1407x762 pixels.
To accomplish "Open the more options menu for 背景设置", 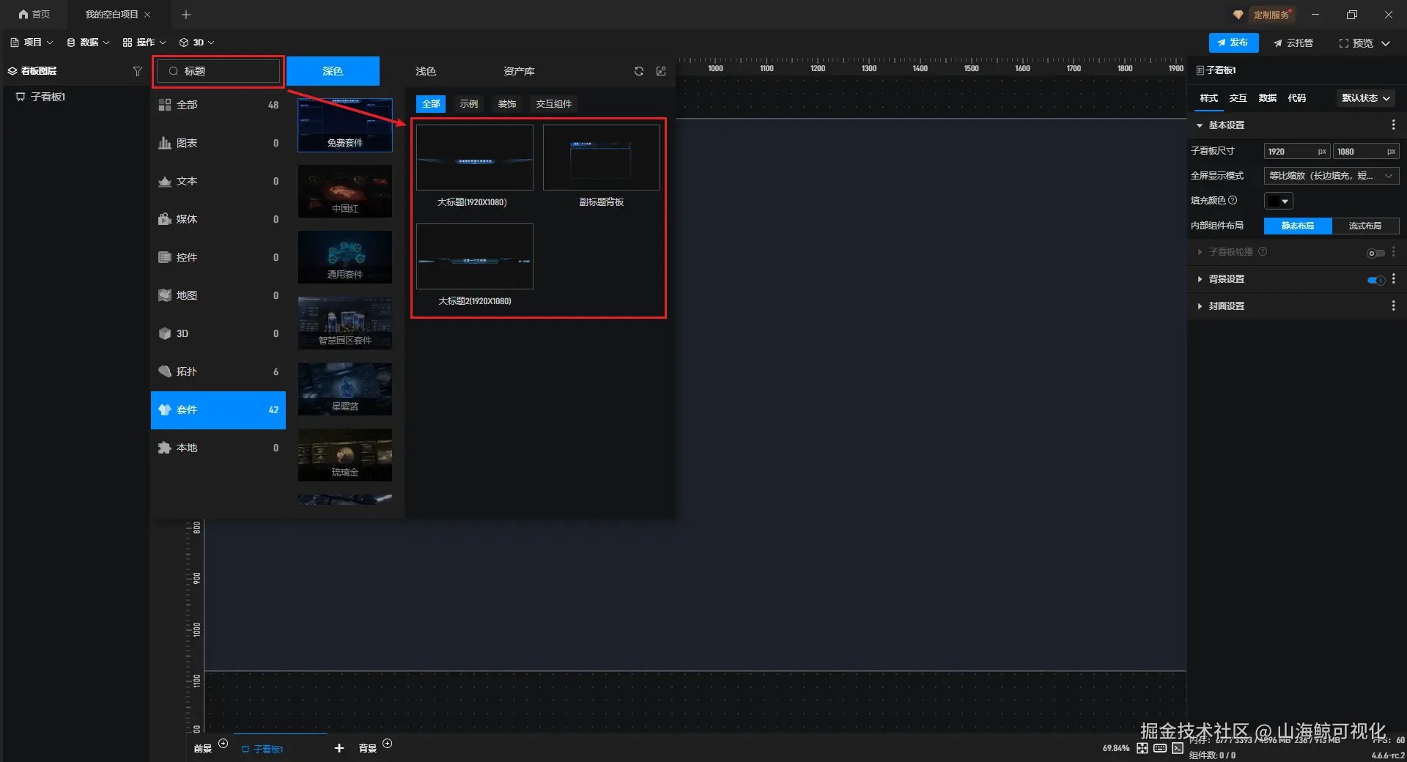I will pos(1393,279).
